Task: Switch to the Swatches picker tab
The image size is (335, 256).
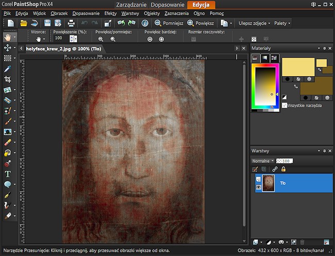Action: [274, 58]
